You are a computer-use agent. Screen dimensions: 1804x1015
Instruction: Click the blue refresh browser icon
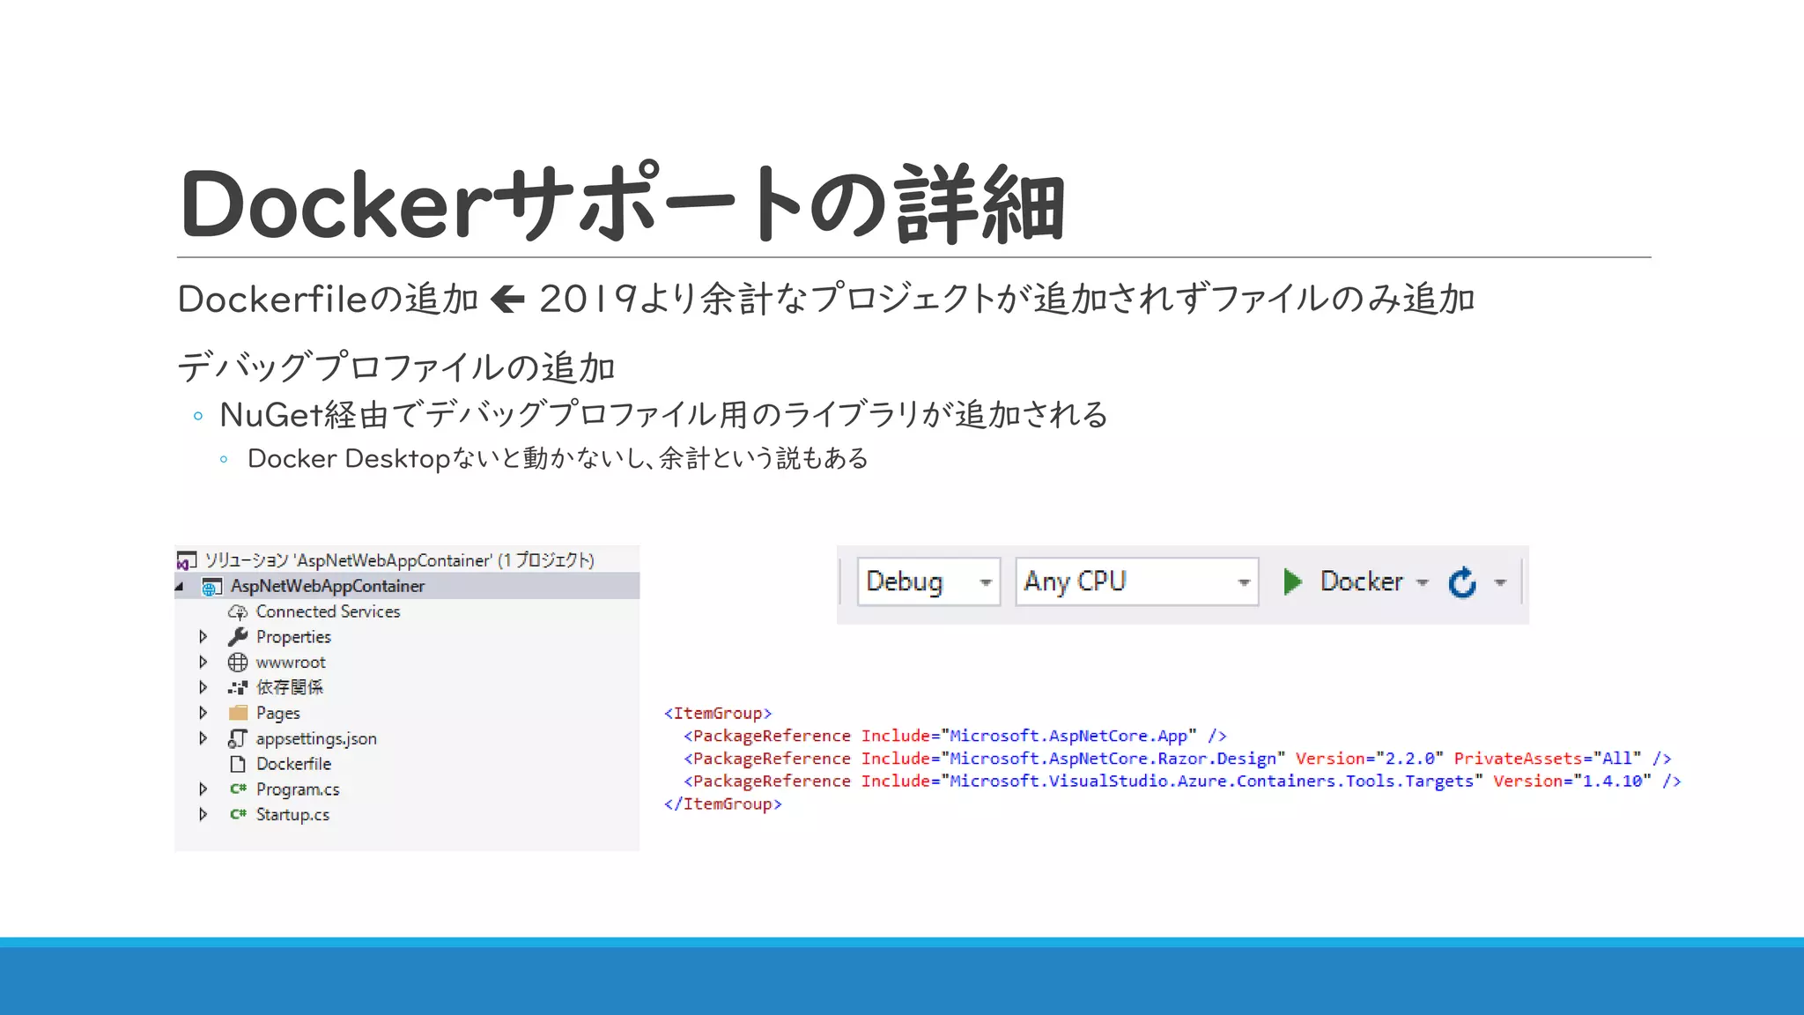click(x=1462, y=582)
